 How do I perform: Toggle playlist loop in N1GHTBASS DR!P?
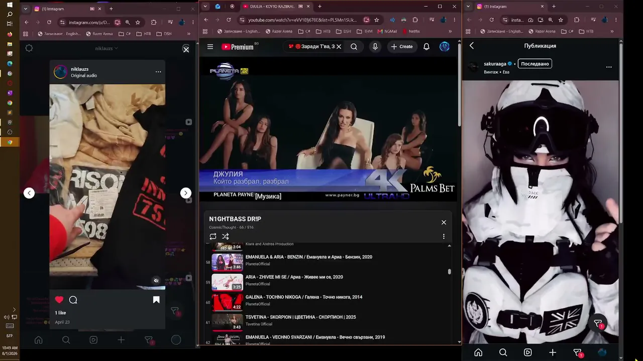point(213,236)
